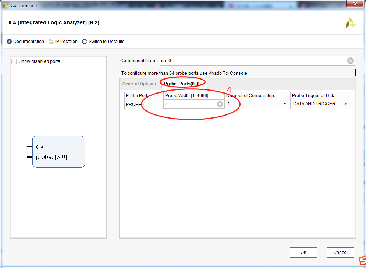Click the IP Location folder icon
This screenshot has height=268, width=366.
pyautogui.click(x=51, y=42)
